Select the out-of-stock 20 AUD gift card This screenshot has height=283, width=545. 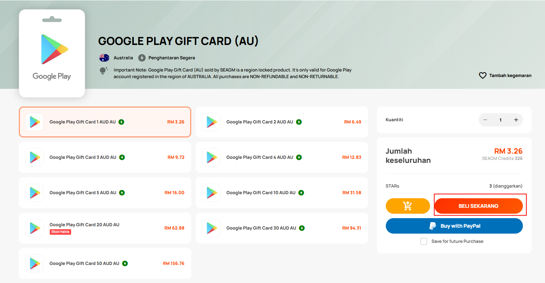point(105,228)
